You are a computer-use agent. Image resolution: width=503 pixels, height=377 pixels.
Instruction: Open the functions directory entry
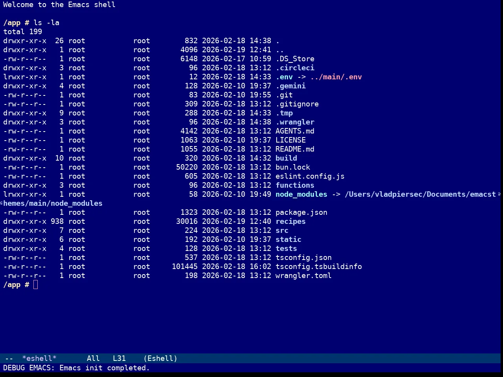click(295, 185)
